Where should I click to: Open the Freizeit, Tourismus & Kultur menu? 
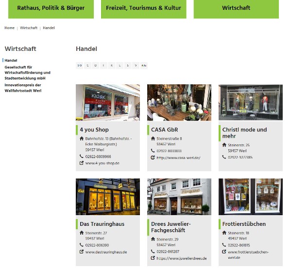[144, 8]
